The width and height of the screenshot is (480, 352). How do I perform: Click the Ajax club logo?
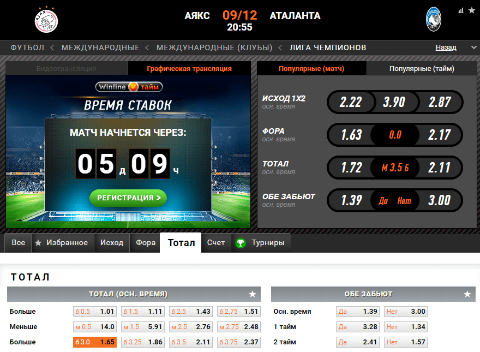click(46, 20)
